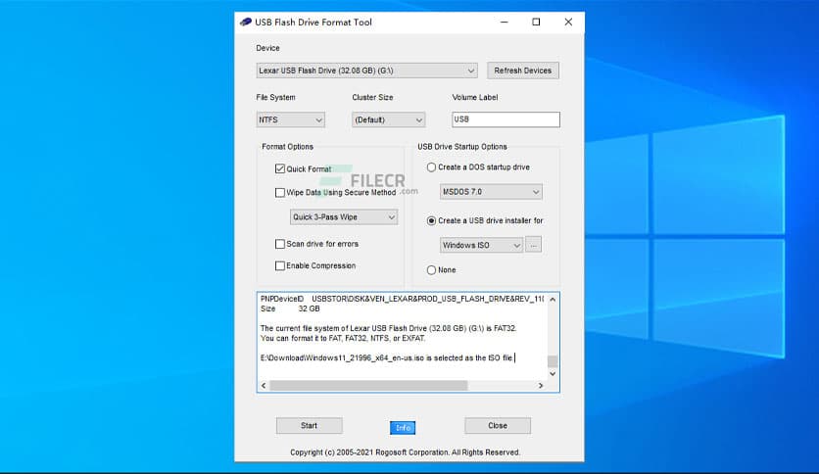Click 'You can format it to FAT' line
This screenshot has width=819, height=474.
click(x=343, y=338)
